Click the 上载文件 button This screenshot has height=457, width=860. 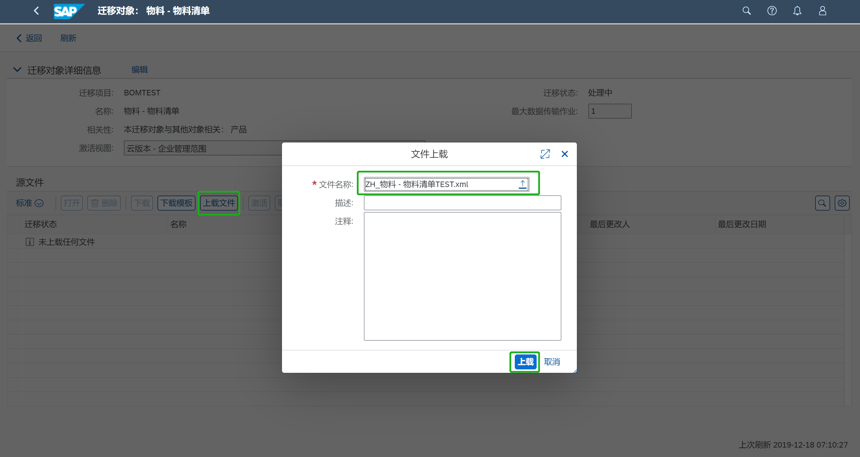coord(219,203)
